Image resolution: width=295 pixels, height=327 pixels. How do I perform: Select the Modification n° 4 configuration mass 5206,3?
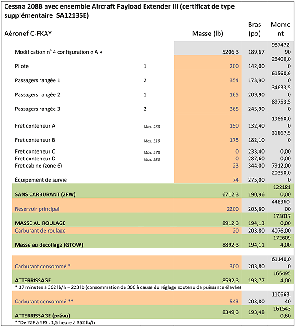click(229, 52)
